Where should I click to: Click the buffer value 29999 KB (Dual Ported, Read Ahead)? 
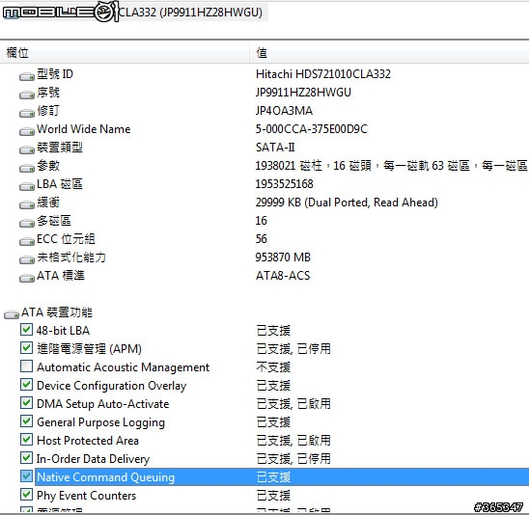coord(347,203)
